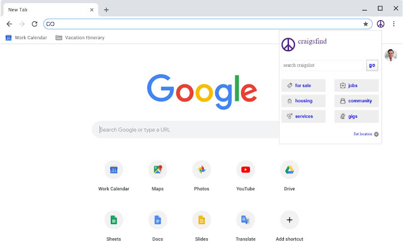The image size is (403, 252).
Task: Maximize the Chrome window
Action: (380, 8)
